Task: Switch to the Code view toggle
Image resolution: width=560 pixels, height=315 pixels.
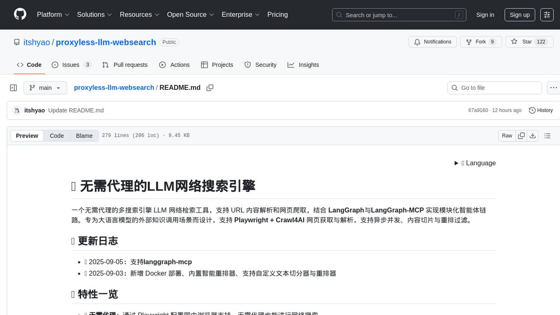Action: [x=57, y=136]
